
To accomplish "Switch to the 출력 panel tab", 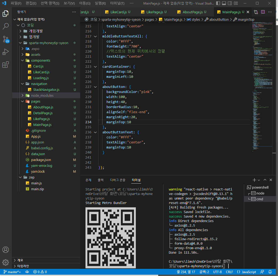I will pos(101,180).
